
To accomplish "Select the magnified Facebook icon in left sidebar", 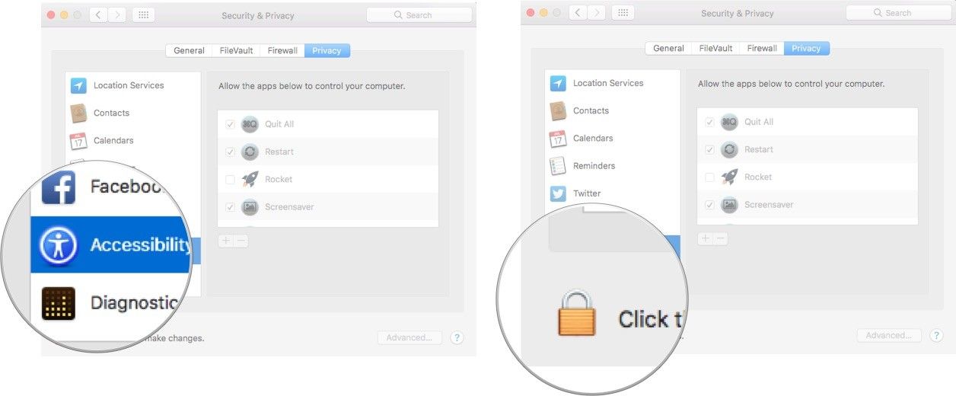I will tap(58, 187).
